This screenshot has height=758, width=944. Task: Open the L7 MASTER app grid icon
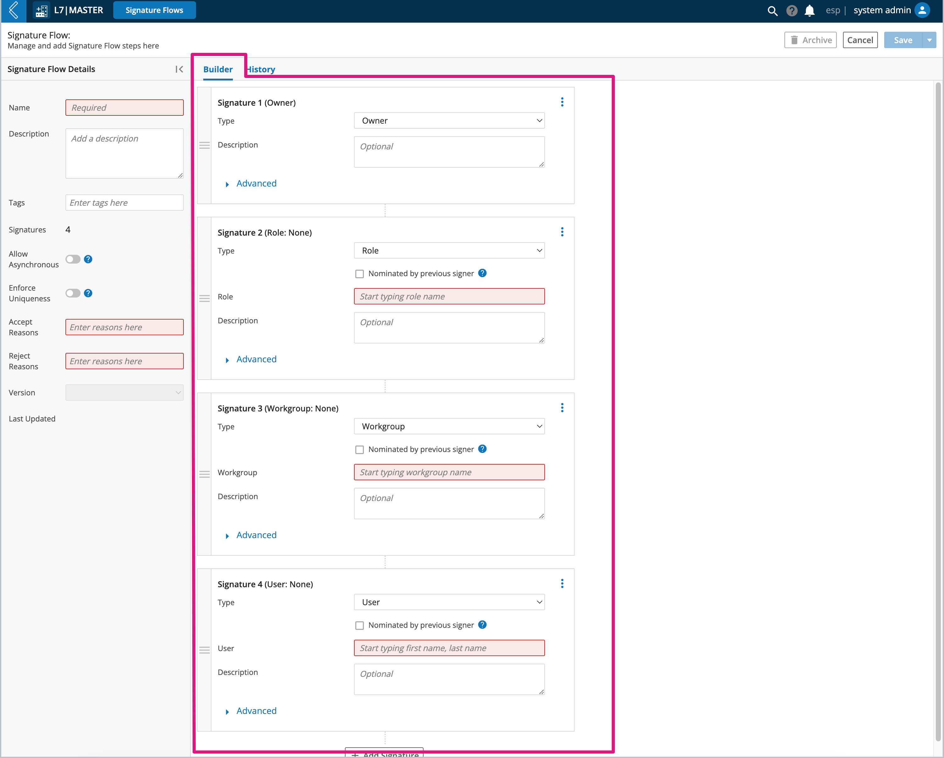[x=42, y=10]
